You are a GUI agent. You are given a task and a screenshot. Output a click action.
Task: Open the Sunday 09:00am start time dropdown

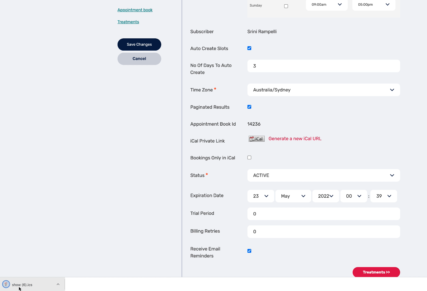click(x=327, y=5)
